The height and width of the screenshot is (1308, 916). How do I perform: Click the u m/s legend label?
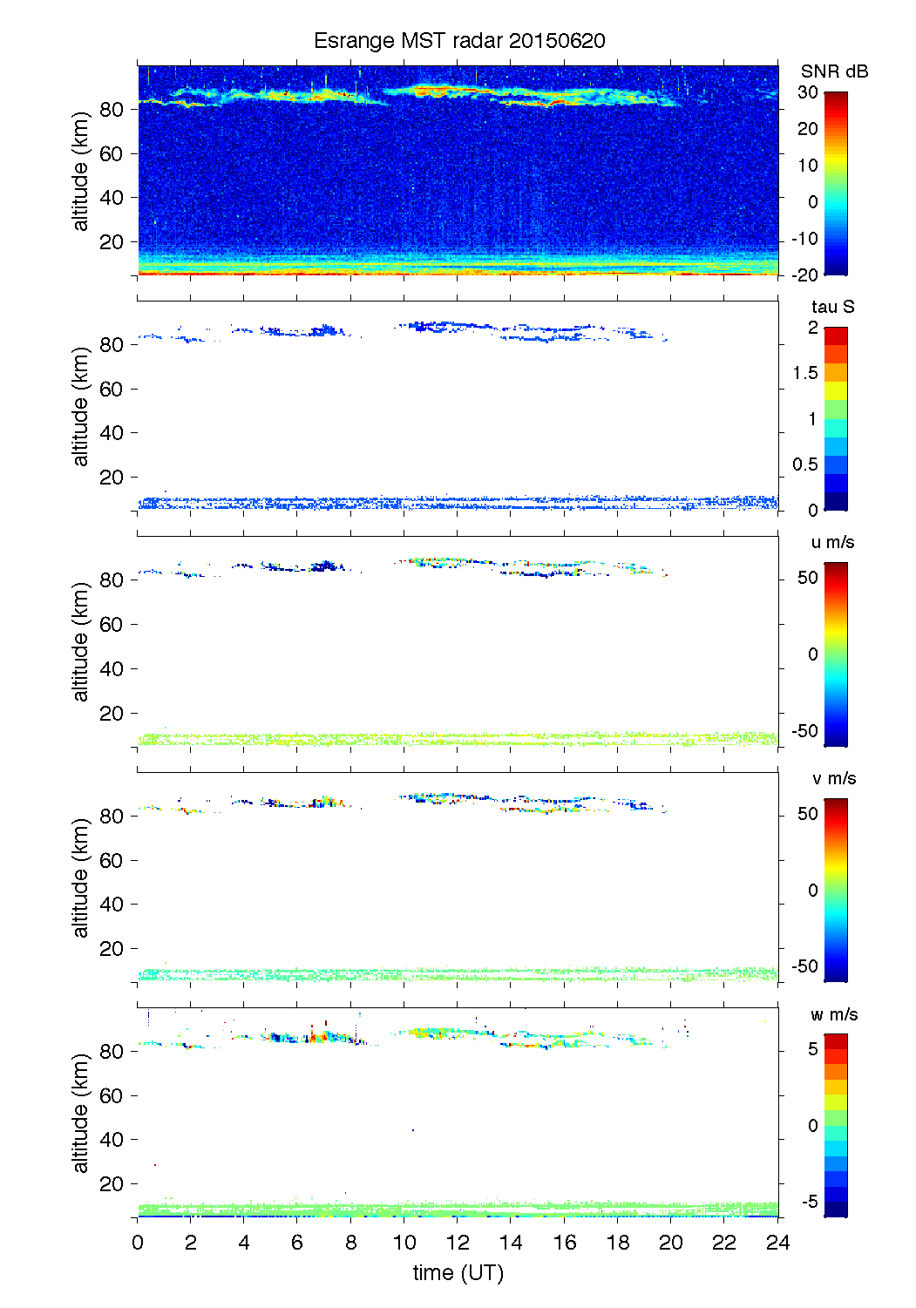point(832,542)
